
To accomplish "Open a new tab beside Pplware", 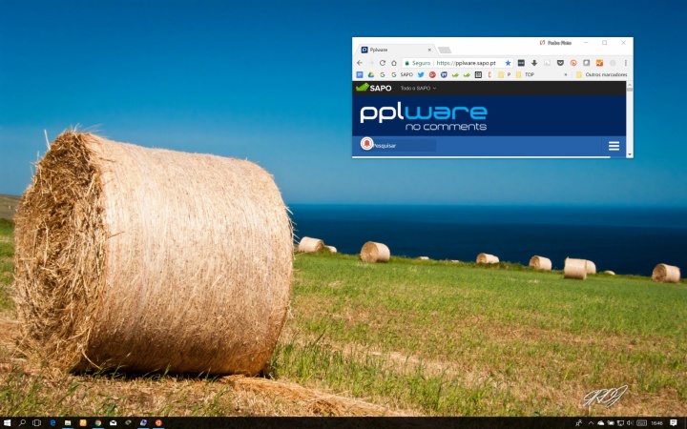I will tap(445, 50).
